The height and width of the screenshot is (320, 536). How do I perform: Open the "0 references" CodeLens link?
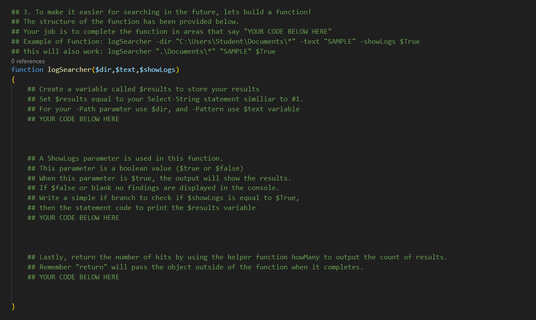(28, 61)
